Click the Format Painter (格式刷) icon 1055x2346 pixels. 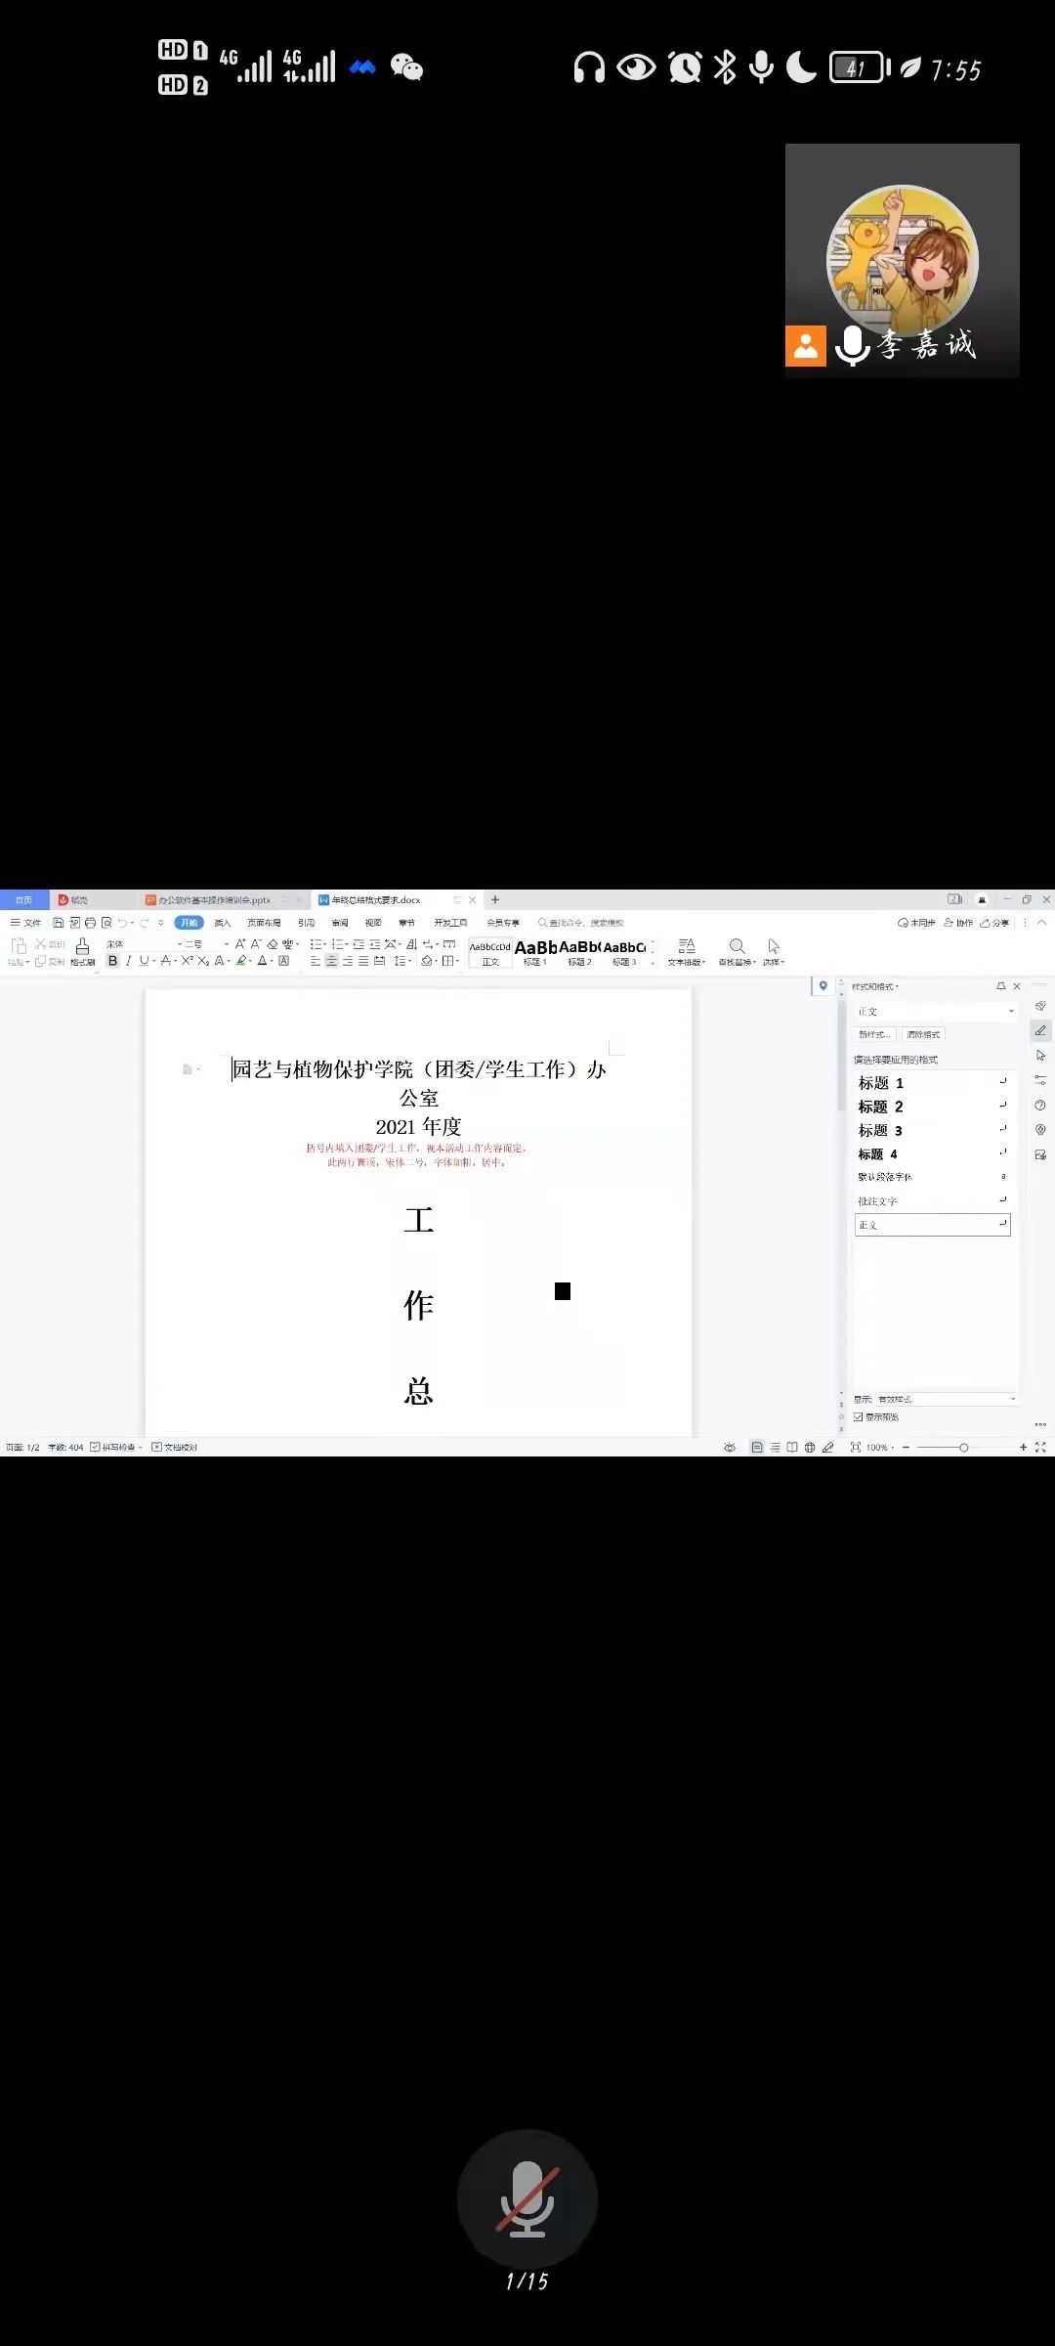pyautogui.click(x=83, y=949)
